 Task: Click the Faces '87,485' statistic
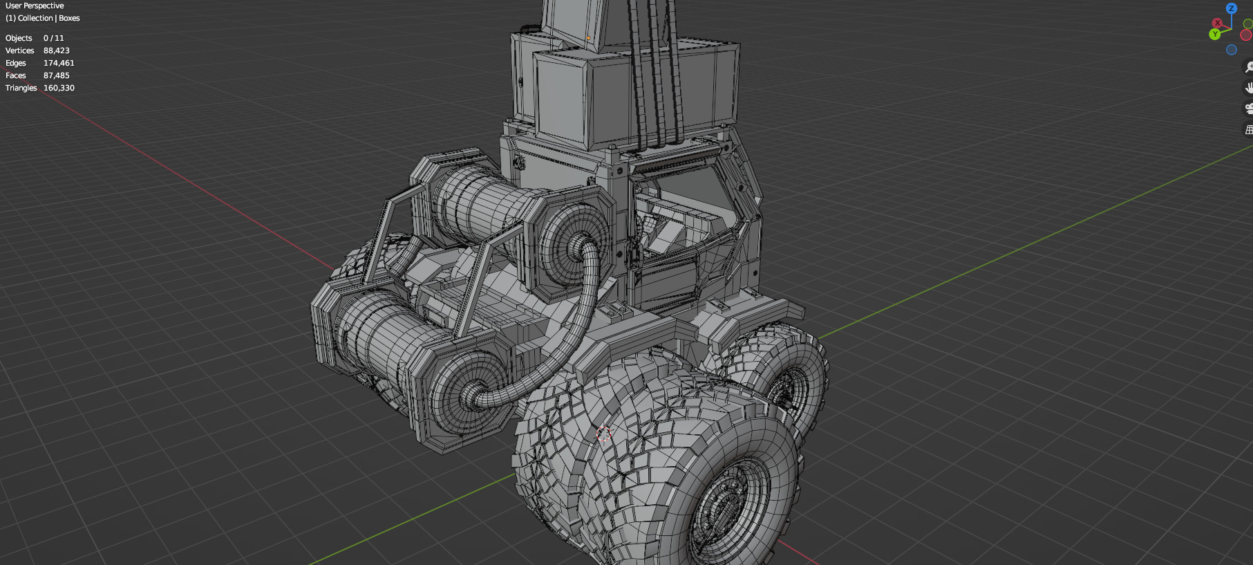pos(57,75)
